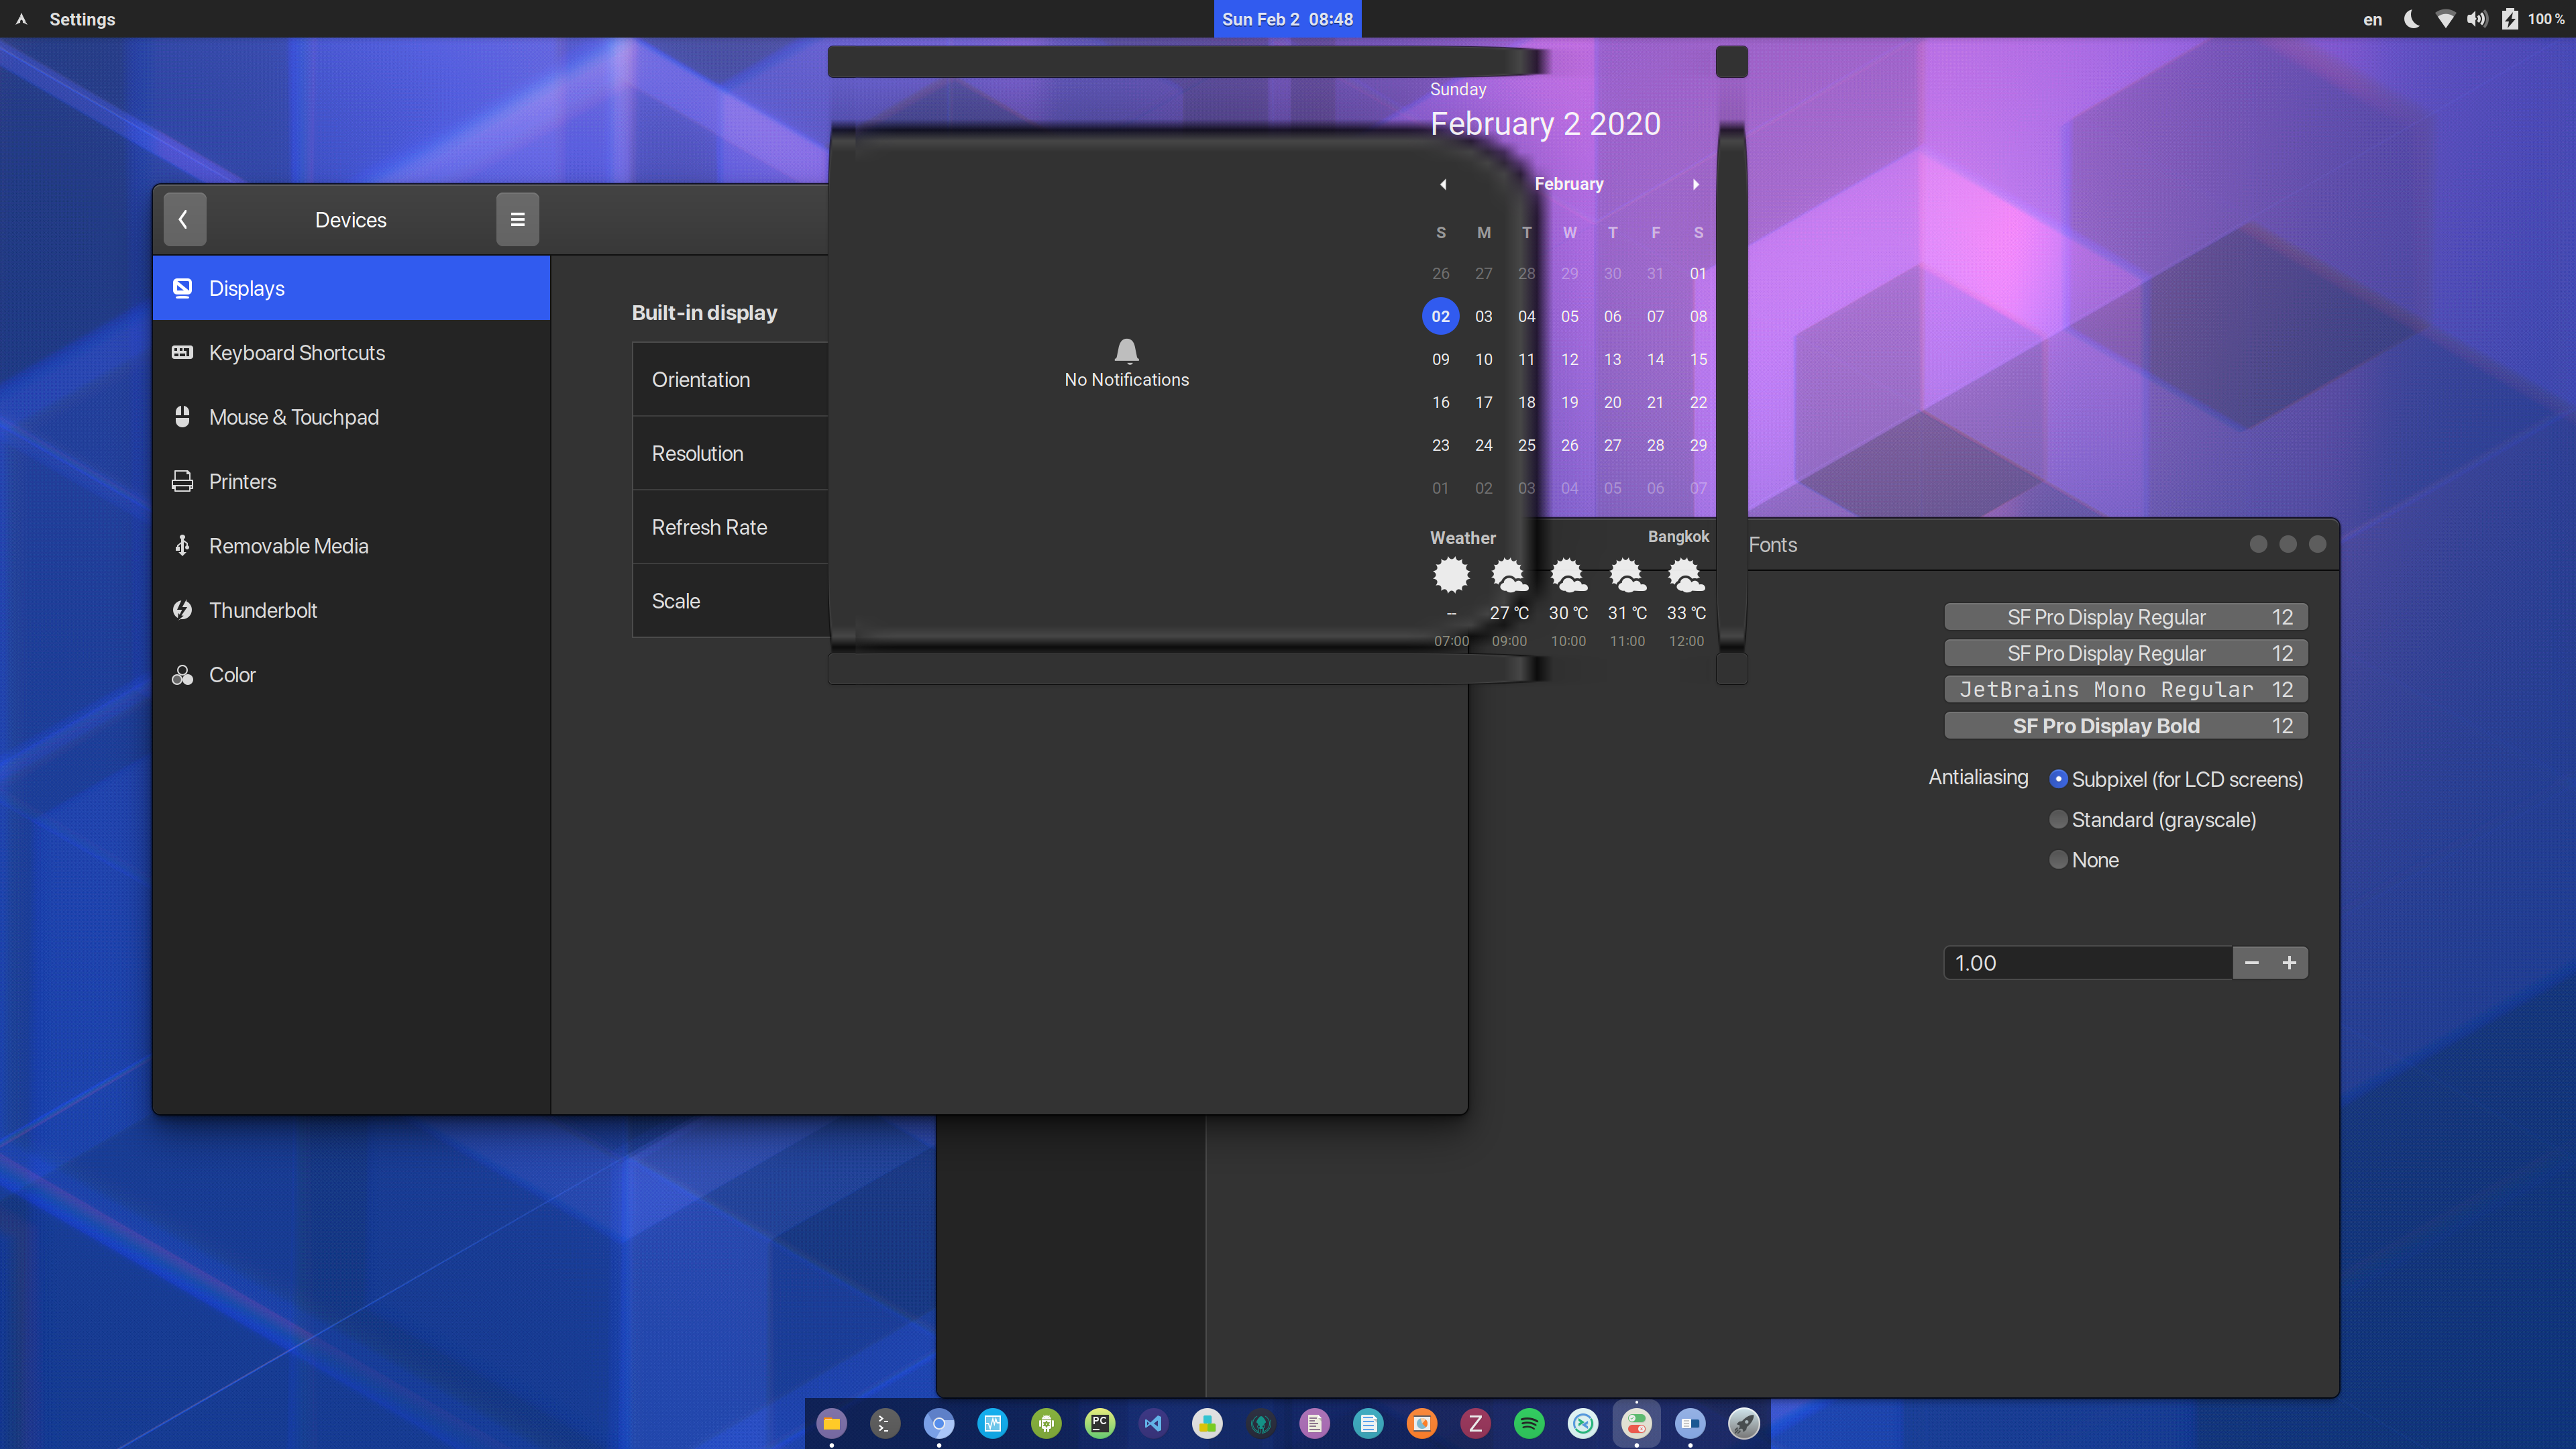This screenshot has height=1449, width=2576.
Task: Open the Settings hamburger menu
Action: (517, 219)
